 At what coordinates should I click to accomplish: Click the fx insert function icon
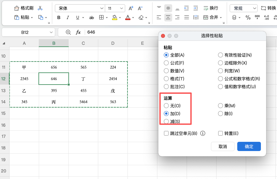pyautogui.click(x=78, y=32)
